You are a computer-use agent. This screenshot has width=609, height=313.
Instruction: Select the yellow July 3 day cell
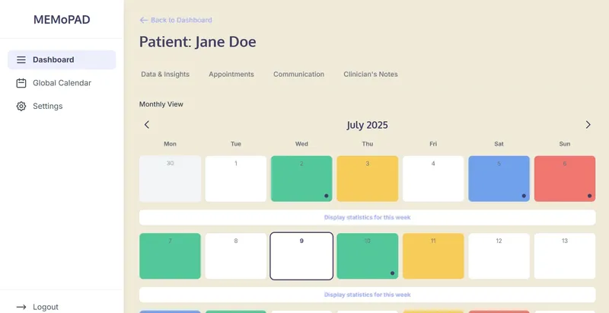[x=368, y=179]
